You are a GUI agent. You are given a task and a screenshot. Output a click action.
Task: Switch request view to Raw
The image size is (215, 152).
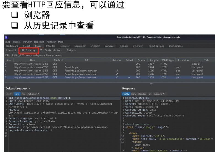[17, 94]
